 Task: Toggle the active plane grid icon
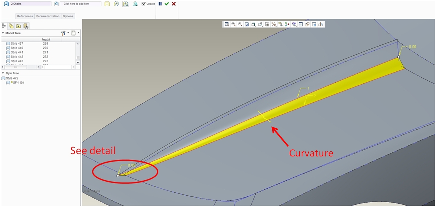pyautogui.click(x=300, y=25)
